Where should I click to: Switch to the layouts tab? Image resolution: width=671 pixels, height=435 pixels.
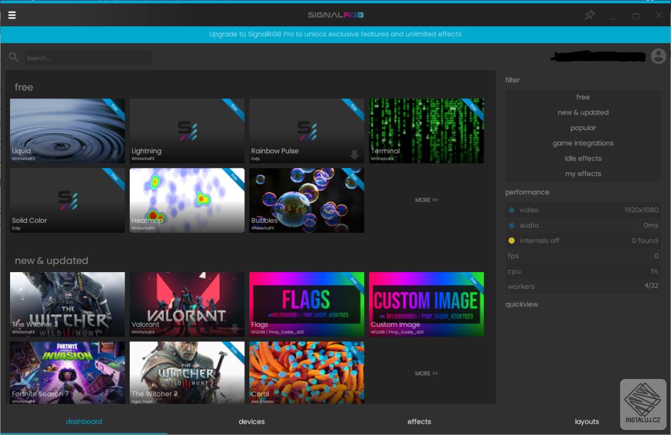pyautogui.click(x=587, y=422)
